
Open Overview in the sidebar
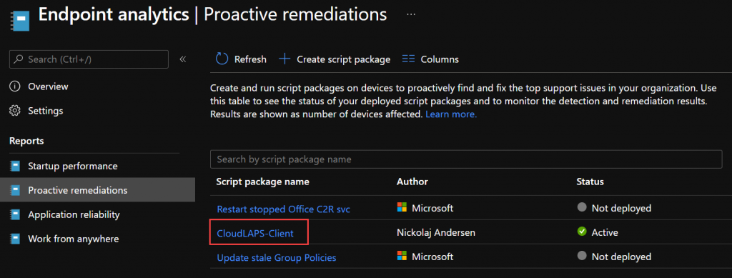point(48,86)
